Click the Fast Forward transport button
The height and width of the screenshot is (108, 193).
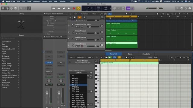point(59,8)
